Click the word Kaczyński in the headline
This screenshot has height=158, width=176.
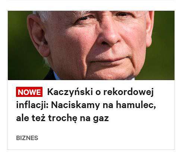(x=70, y=92)
